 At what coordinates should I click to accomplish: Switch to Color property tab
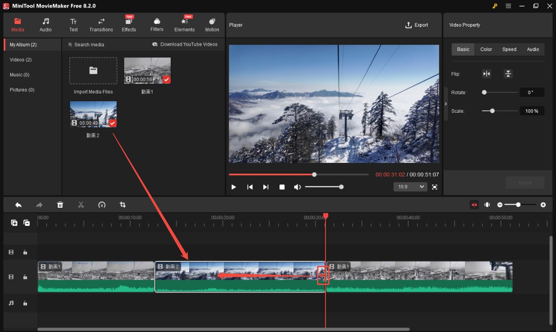click(x=486, y=49)
